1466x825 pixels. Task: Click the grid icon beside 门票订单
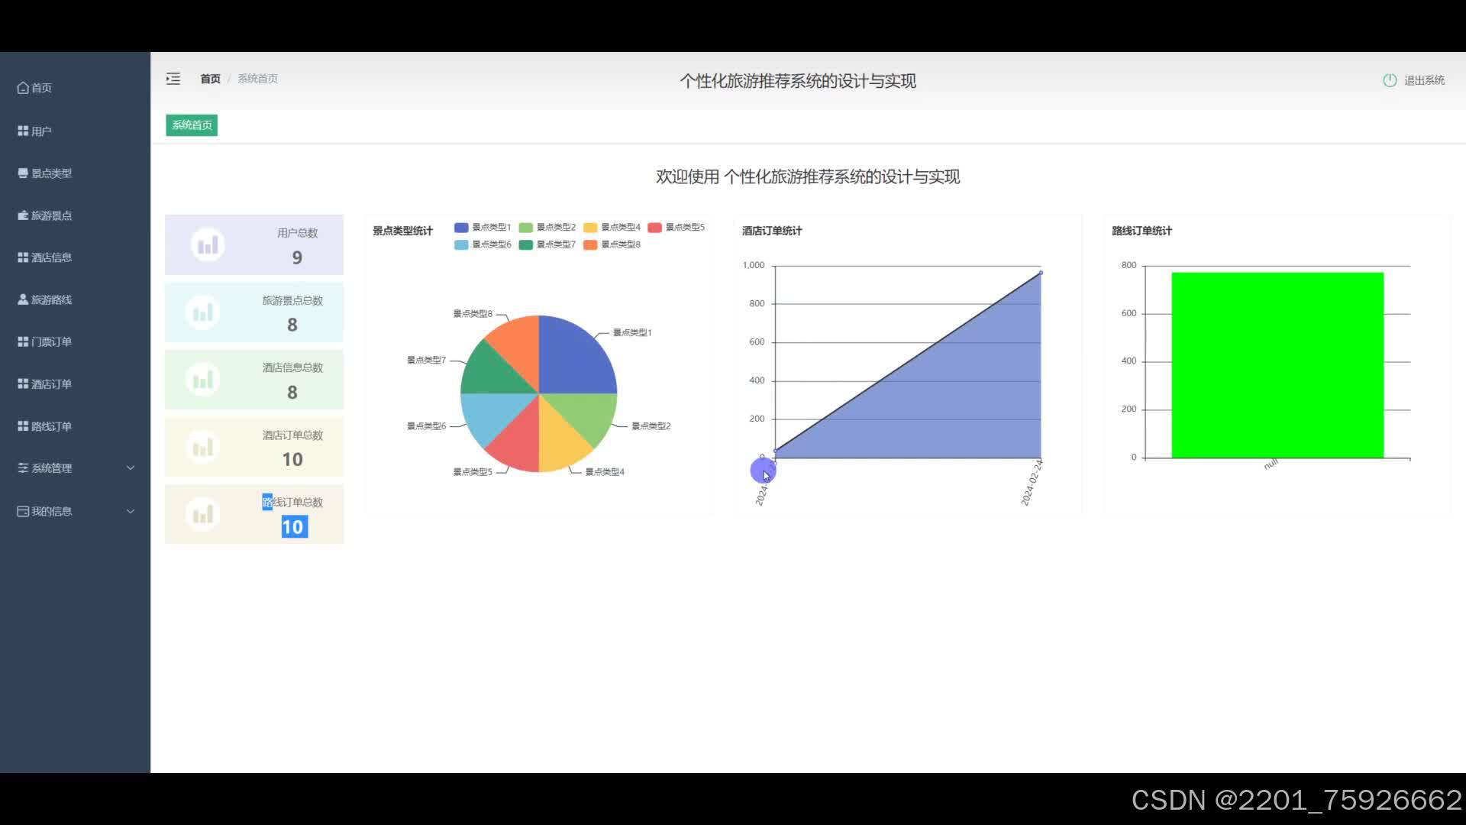click(x=23, y=341)
